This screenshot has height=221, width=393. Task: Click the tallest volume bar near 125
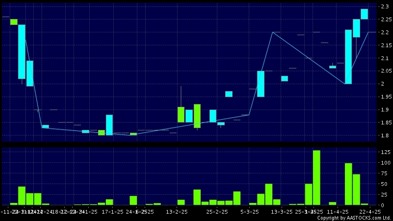[x=317, y=178]
